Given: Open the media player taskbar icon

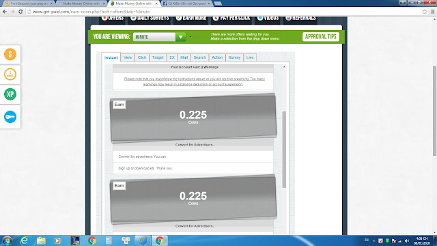Looking at the screenshot, I should tap(57, 241).
